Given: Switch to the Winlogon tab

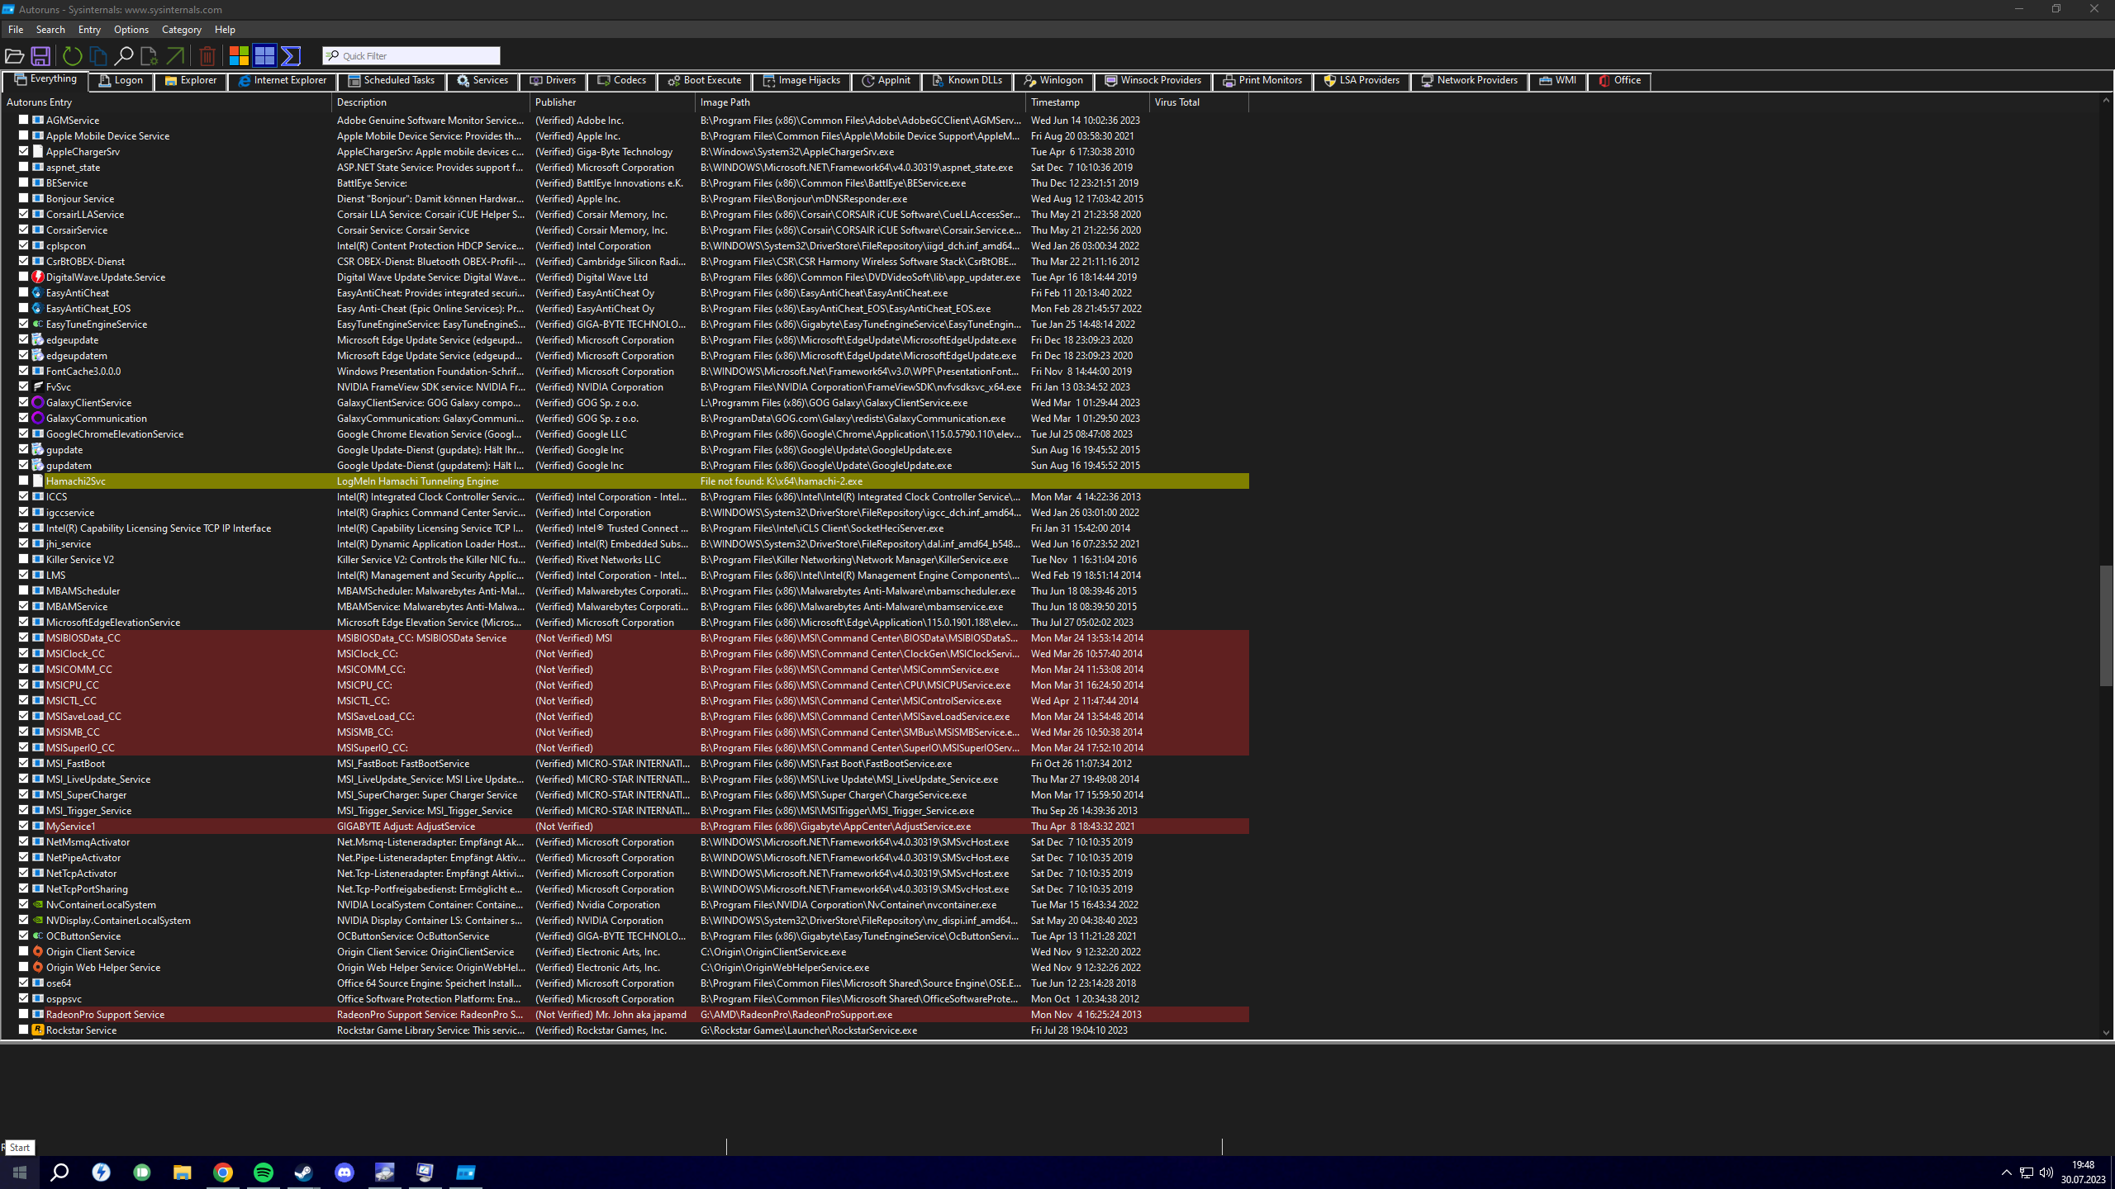Looking at the screenshot, I should click(1053, 81).
